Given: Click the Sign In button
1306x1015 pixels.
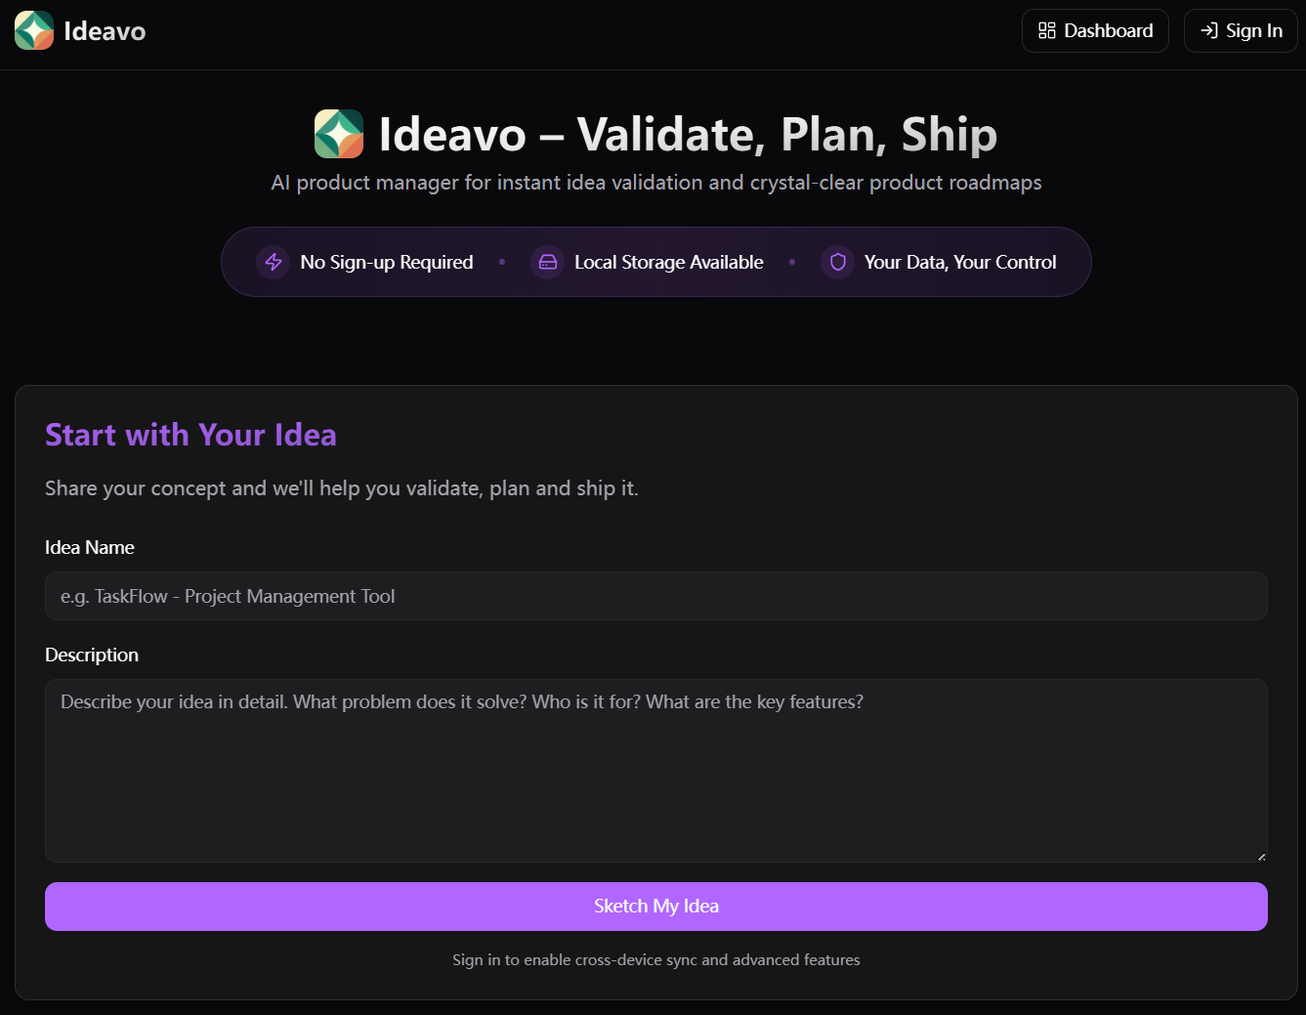Looking at the screenshot, I should (1241, 30).
